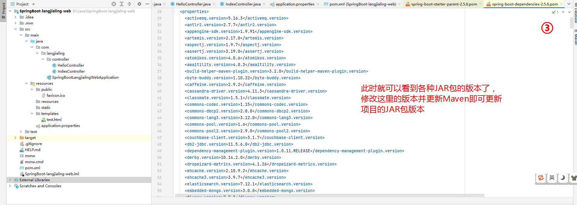Toggle Sogou English/Chinese mode icon
The width and height of the screenshot is (577, 205).
[552, 178]
